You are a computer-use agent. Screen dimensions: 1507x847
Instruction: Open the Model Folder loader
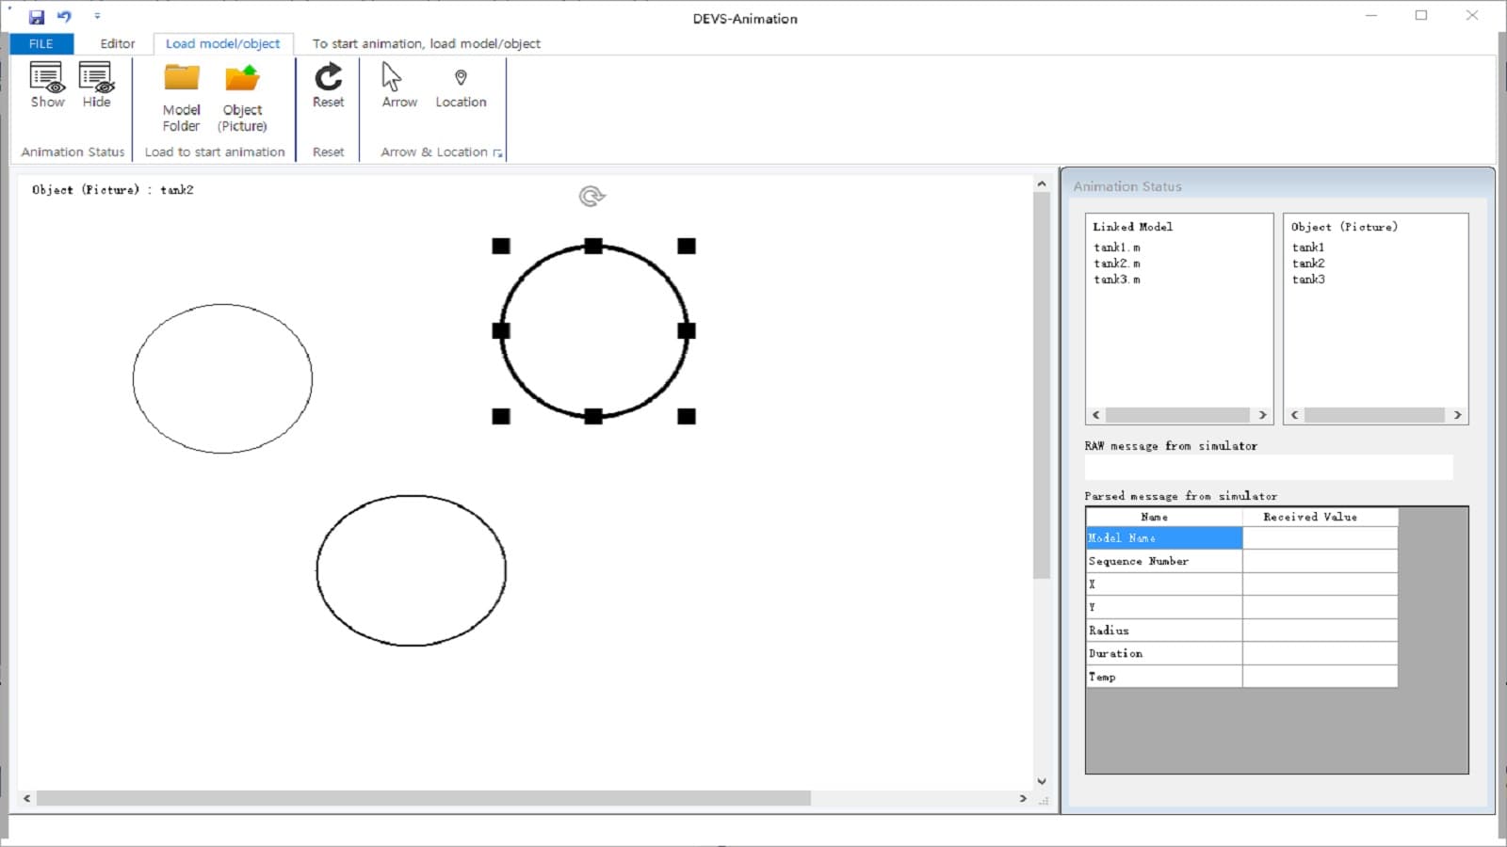[182, 97]
